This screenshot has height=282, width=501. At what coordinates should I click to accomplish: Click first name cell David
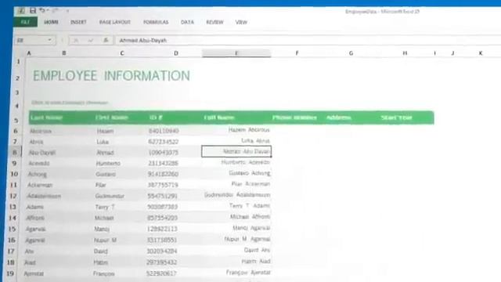coord(101,251)
